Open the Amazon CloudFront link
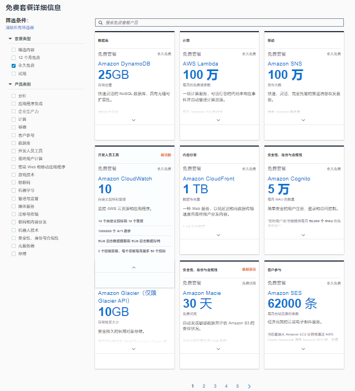This screenshot has width=355, height=391. coord(208,179)
